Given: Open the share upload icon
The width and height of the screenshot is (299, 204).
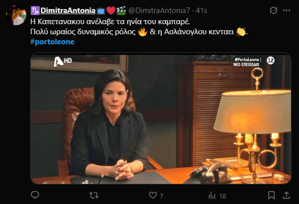Looking at the screenshot, I should (x=286, y=195).
